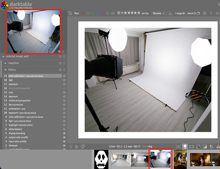This screenshot has height=169, width=220.
Task: Toggle power icon for white balance
Action: [64, 129]
